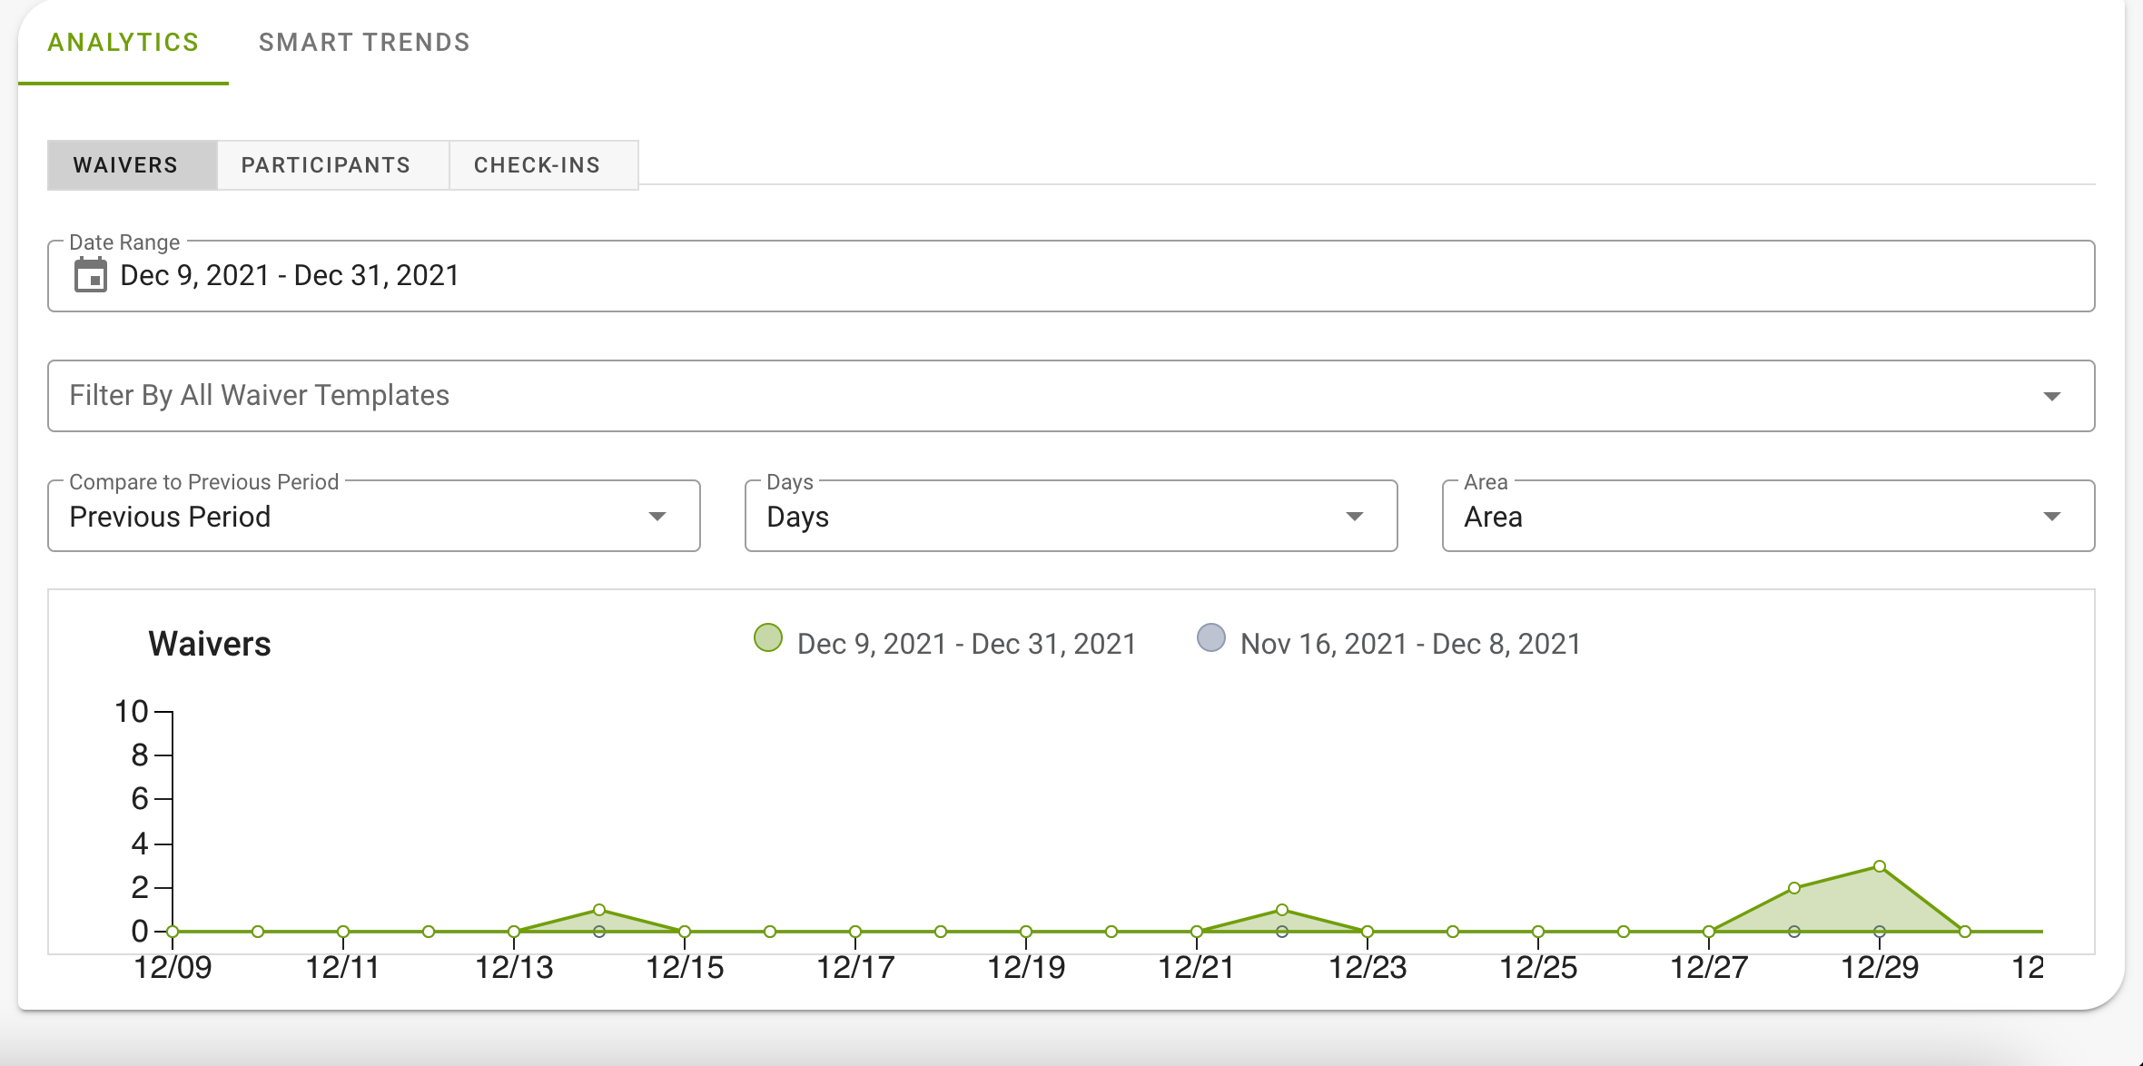Screen dimensions: 2143x1066
Task: Open the Area chart type dropdown
Action: (1768, 516)
